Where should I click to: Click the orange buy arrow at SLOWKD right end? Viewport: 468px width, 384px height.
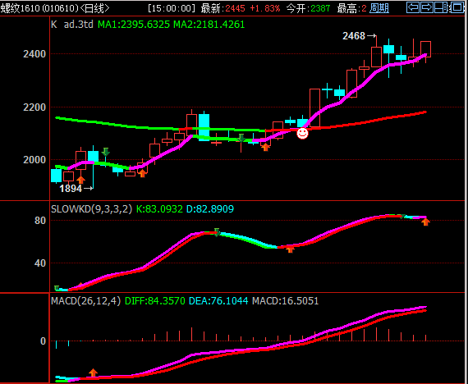point(425,222)
